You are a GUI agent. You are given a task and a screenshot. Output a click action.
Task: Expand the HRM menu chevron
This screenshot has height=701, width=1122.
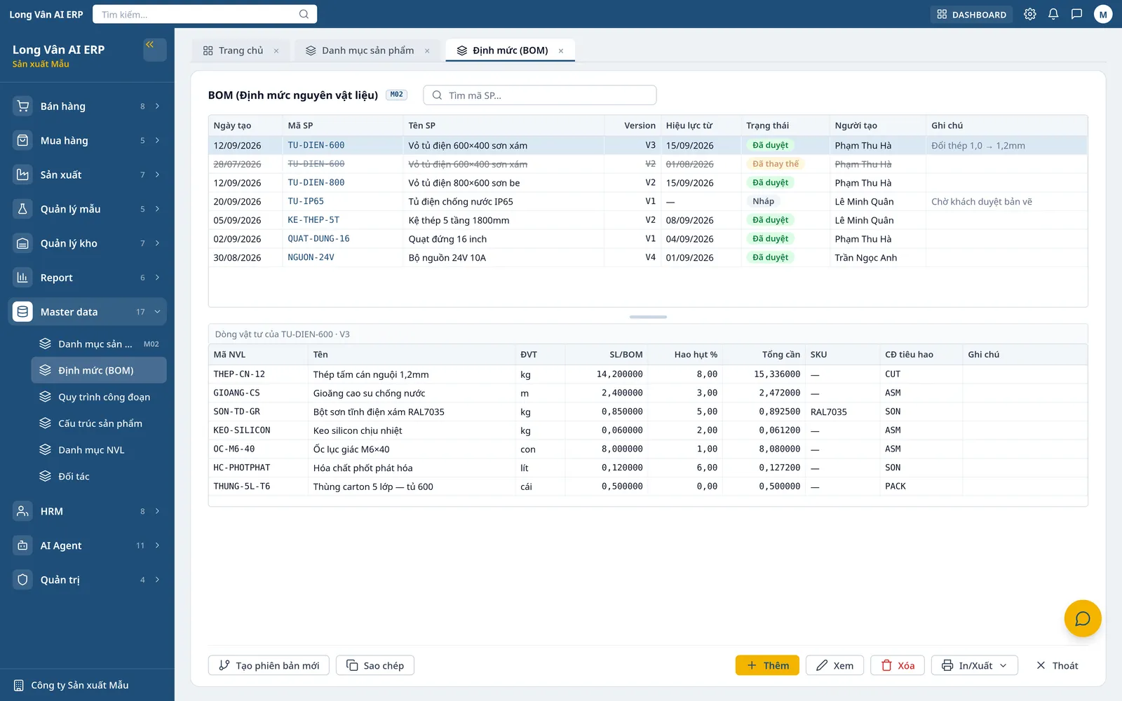[x=157, y=511]
